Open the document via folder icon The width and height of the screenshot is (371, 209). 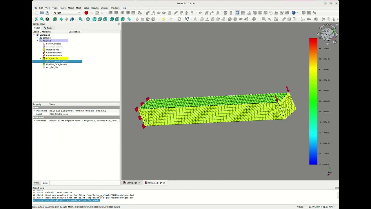pyautogui.click(x=42, y=13)
